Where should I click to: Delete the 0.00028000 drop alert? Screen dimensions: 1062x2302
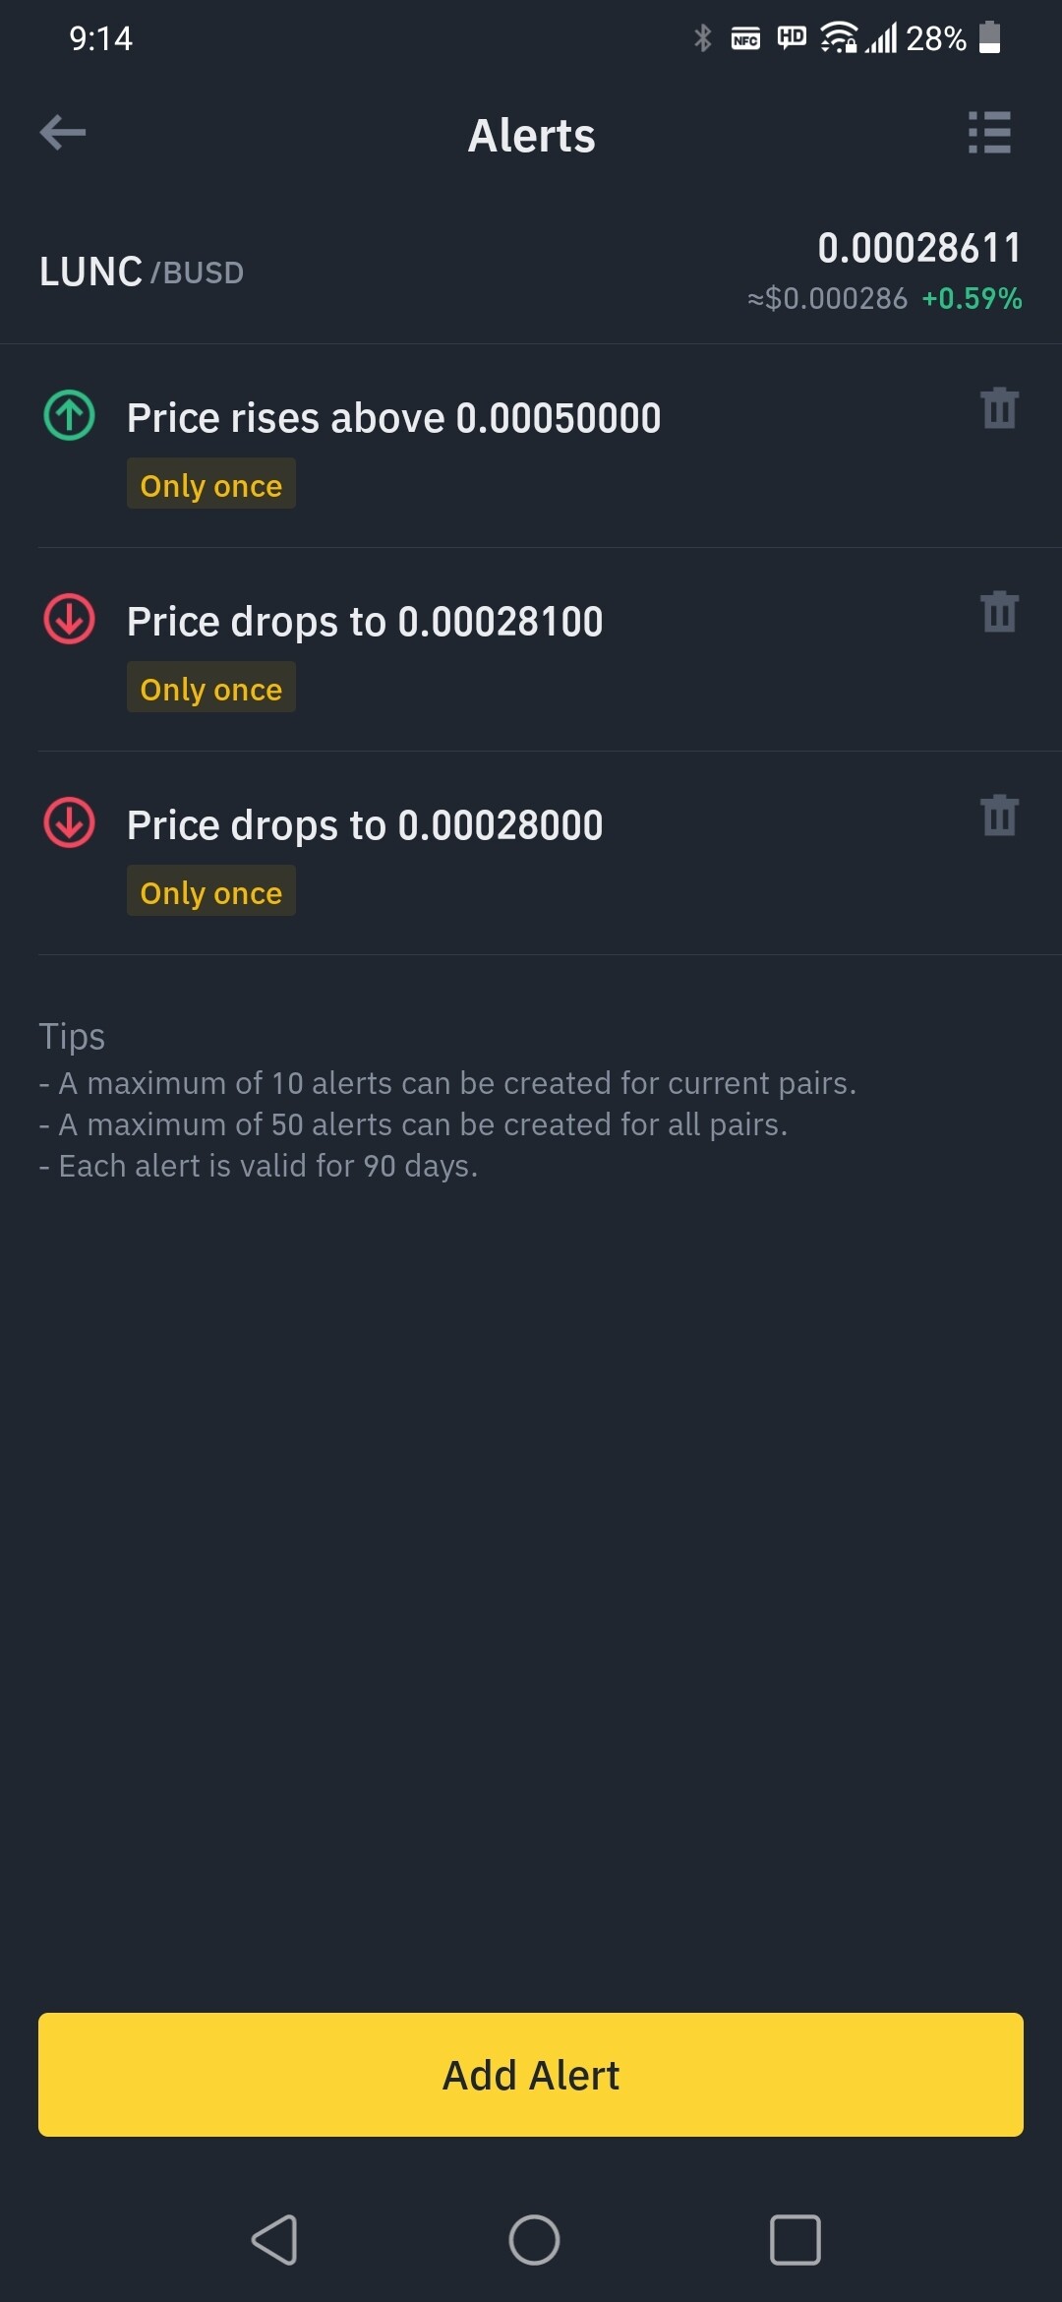(x=999, y=815)
